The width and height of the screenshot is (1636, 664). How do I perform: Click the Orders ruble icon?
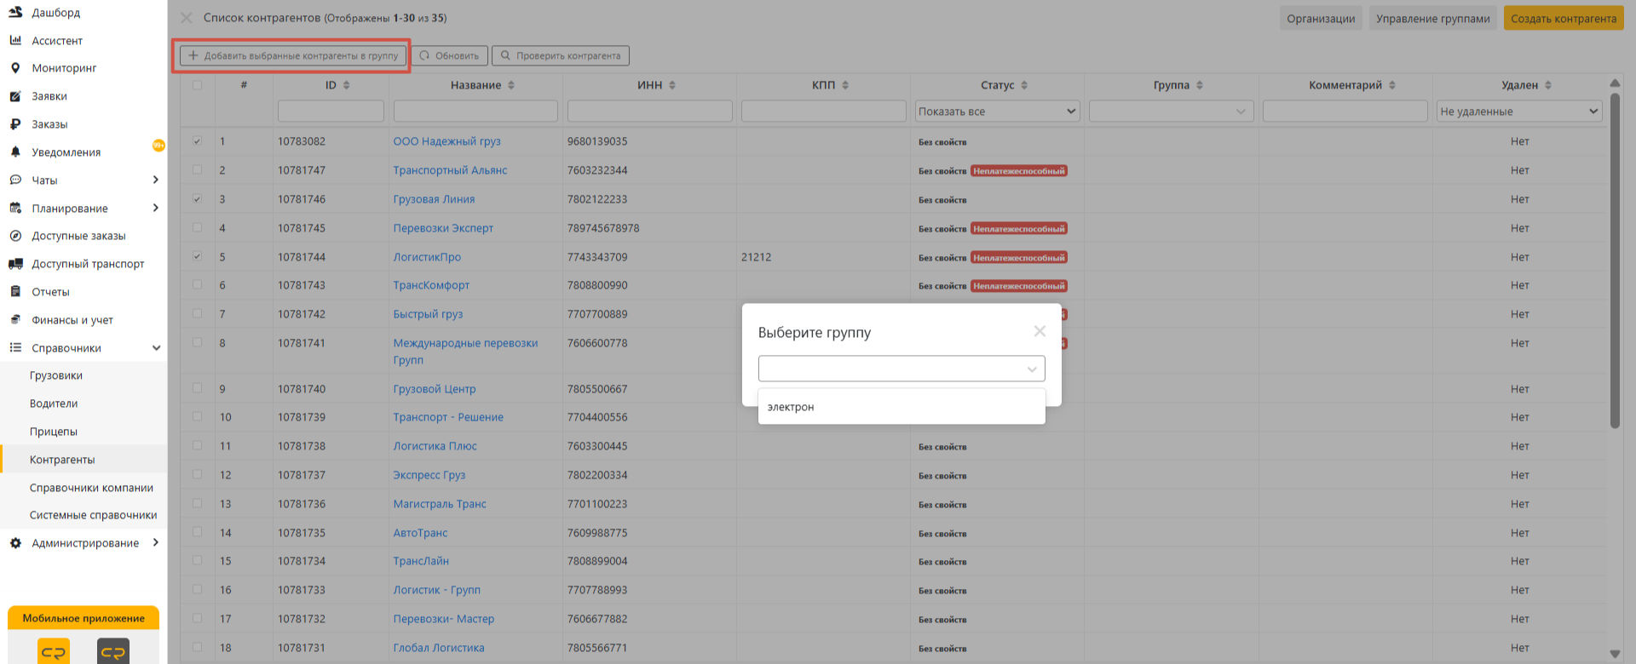pyautogui.click(x=15, y=124)
